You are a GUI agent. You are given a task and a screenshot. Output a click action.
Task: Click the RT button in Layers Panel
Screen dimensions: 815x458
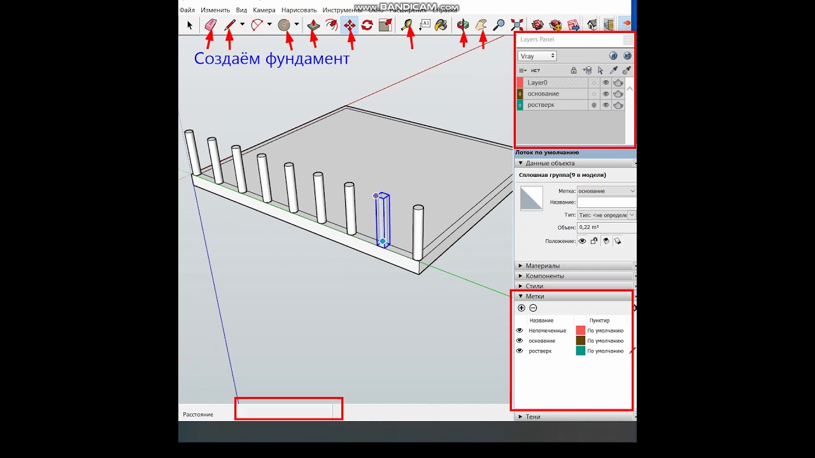[x=627, y=56]
